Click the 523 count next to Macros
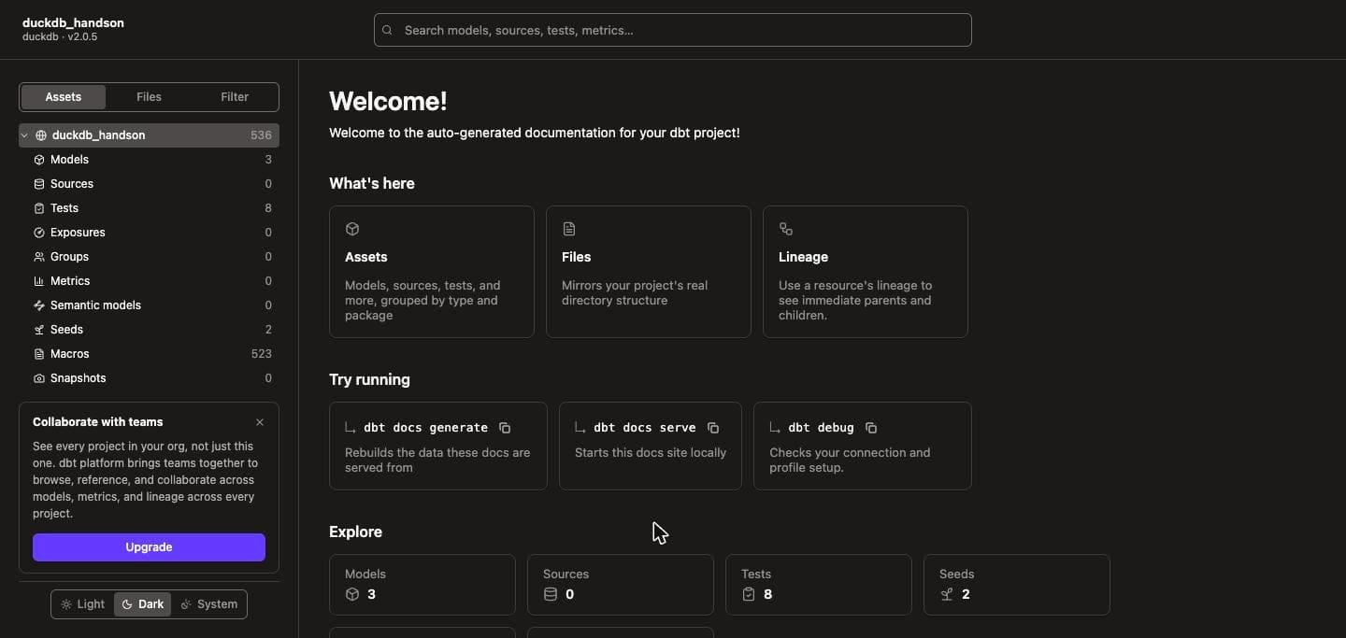The height and width of the screenshot is (638, 1346). pos(262,354)
